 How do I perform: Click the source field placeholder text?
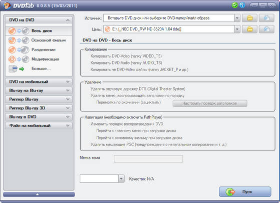(x=159, y=18)
